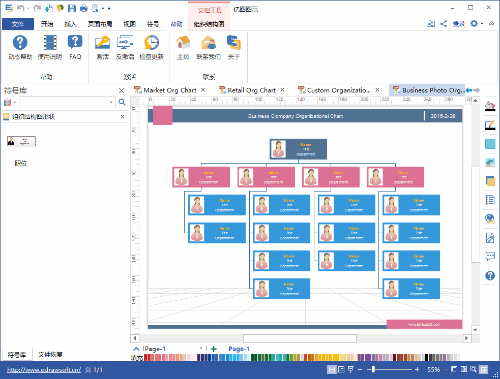Switch to normal page view in the status bar
500x379 pixels.
tap(332, 369)
